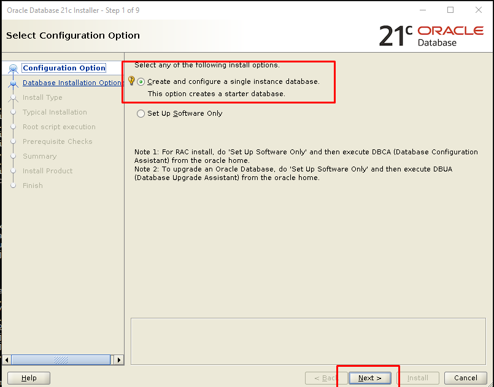This screenshot has height=387, width=494.
Task: Click the 'Root script execution' step text
Action: [x=59, y=127]
